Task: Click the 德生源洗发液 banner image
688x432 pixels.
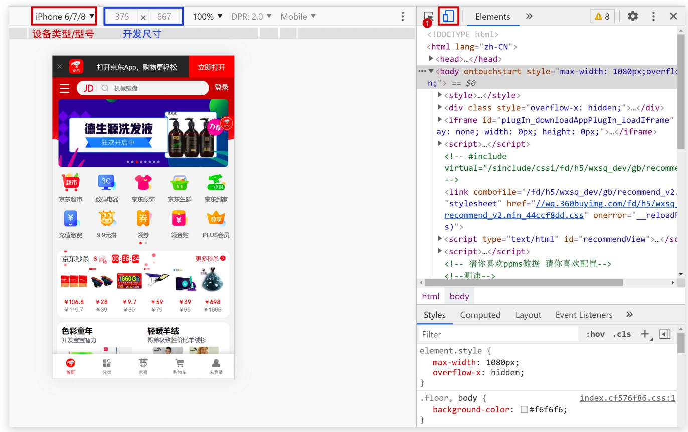Action: (143, 133)
